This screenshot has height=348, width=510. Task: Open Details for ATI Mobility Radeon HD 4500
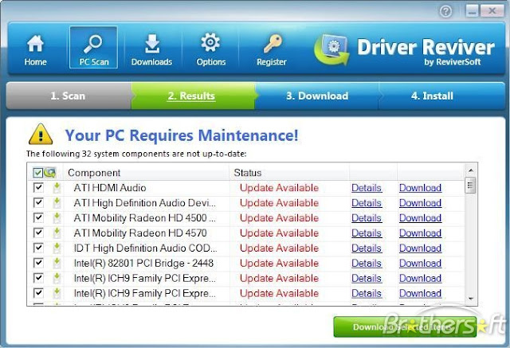[x=367, y=218]
